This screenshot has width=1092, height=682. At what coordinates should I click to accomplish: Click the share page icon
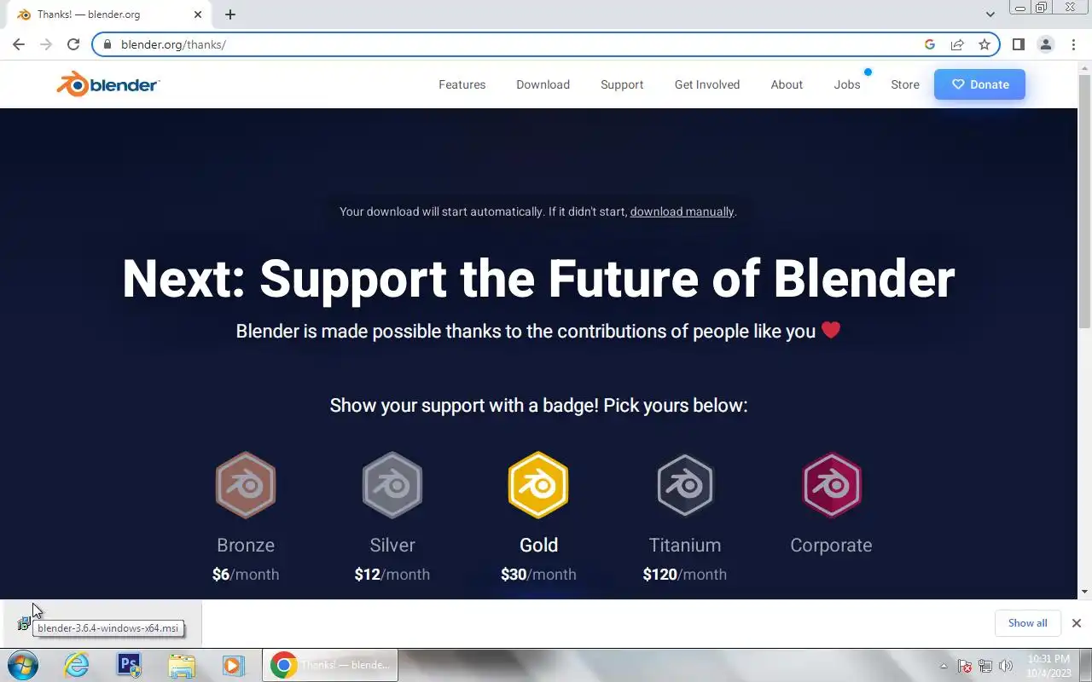(x=957, y=44)
